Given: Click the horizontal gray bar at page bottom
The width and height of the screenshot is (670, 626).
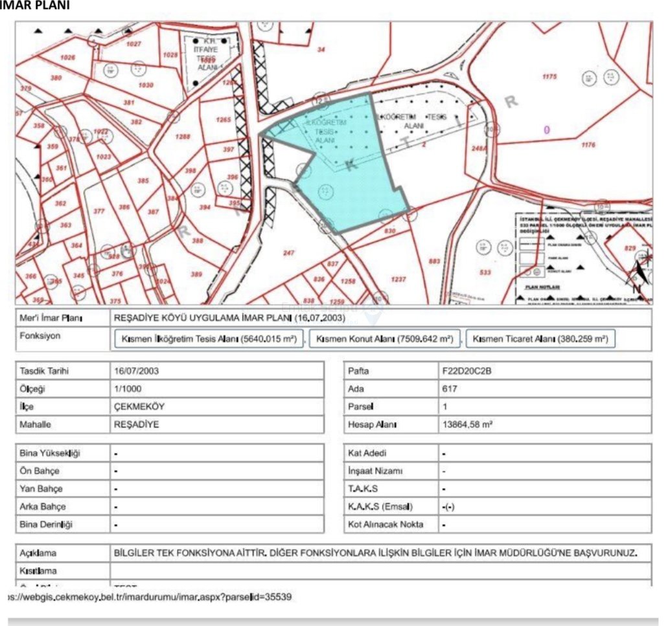Looking at the screenshot, I should click(335, 621).
